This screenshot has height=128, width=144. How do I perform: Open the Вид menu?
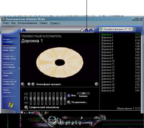(13, 23)
